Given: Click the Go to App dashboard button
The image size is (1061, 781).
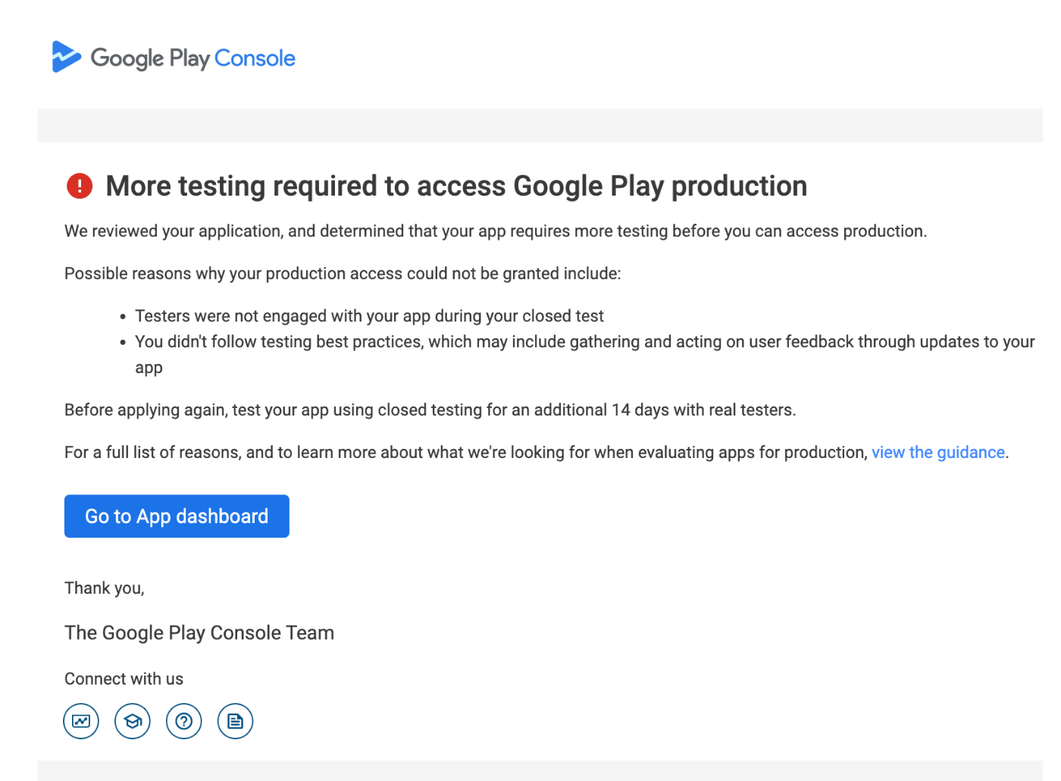Looking at the screenshot, I should (x=177, y=516).
